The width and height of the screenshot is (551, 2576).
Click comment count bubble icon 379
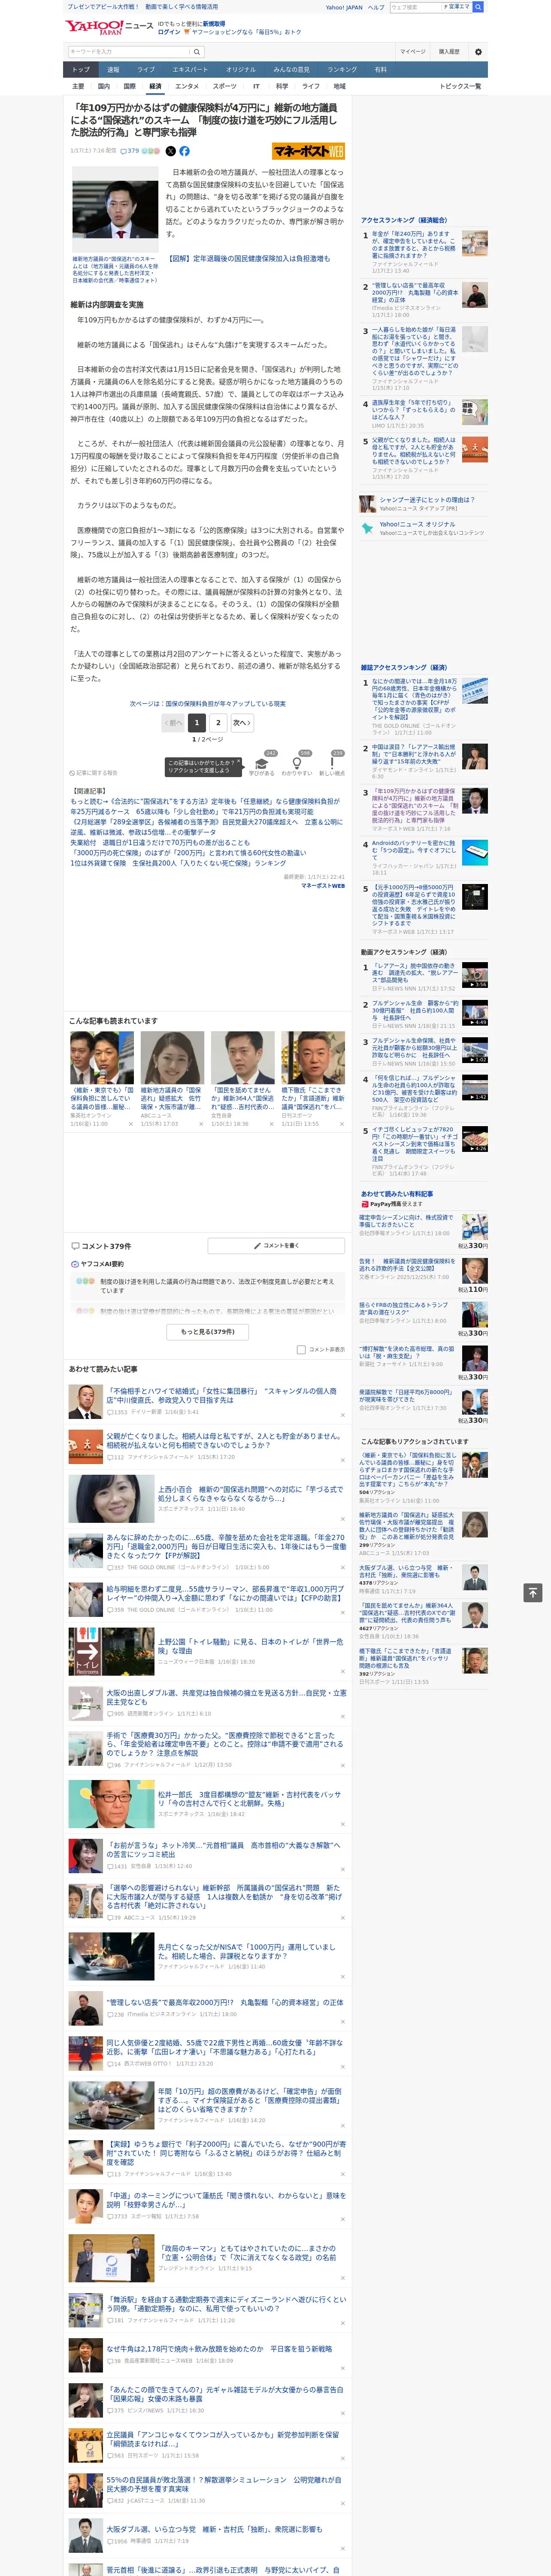click(x=124, y=151)
